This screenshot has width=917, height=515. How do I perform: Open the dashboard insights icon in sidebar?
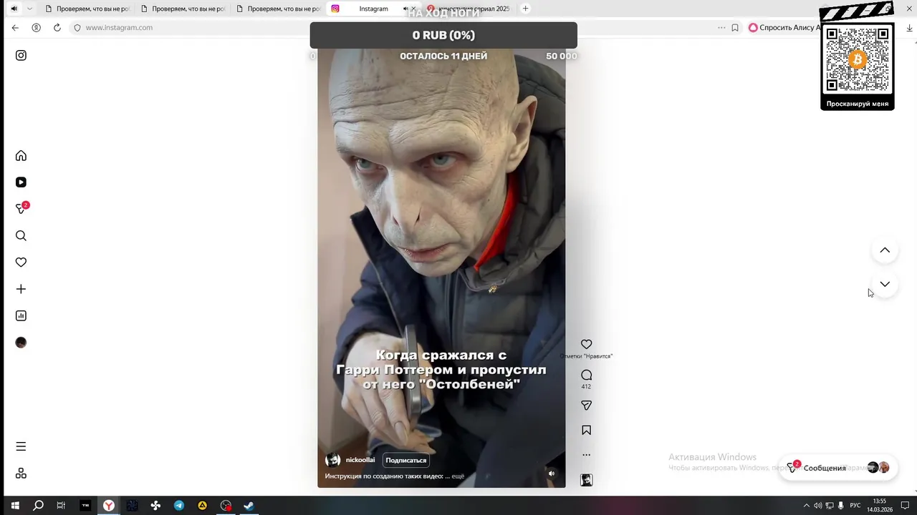tap(21, 315)
